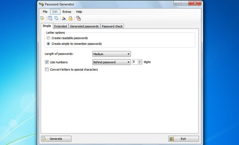This screenshot has width=239, height=145.
Task: Open the Edit menu
Action: (x=55, y=12)
